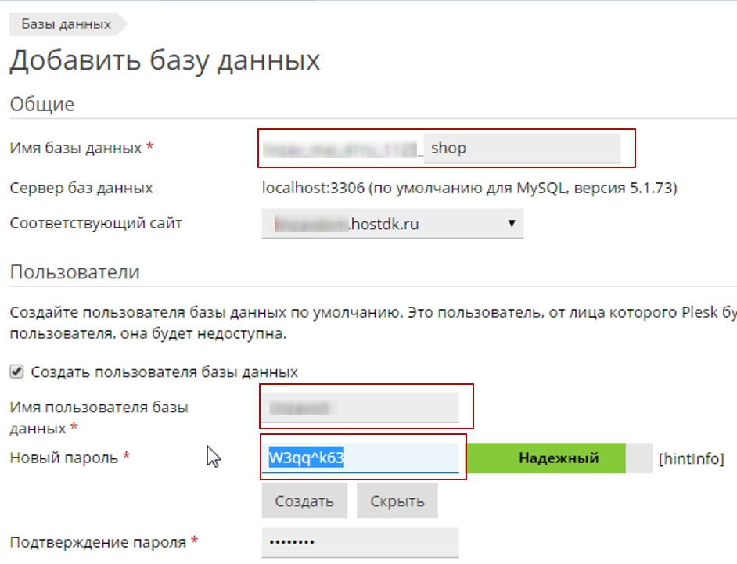The width and height of the screenshot is (737, 564).
Task: Open the Соответствующий сайт dropdown
Action: pos(392,224)
